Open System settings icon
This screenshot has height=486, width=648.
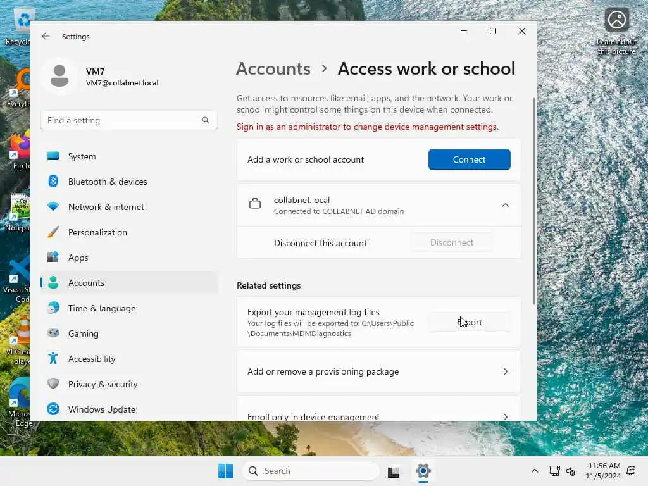[53, 156]
